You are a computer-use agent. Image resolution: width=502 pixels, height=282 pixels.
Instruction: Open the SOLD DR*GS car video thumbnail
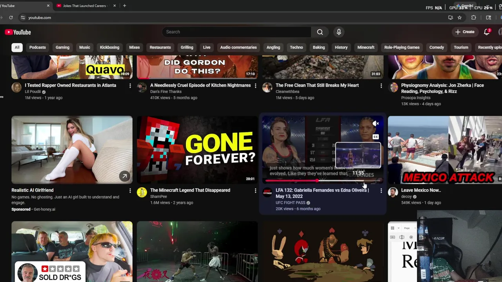(72, 251)
